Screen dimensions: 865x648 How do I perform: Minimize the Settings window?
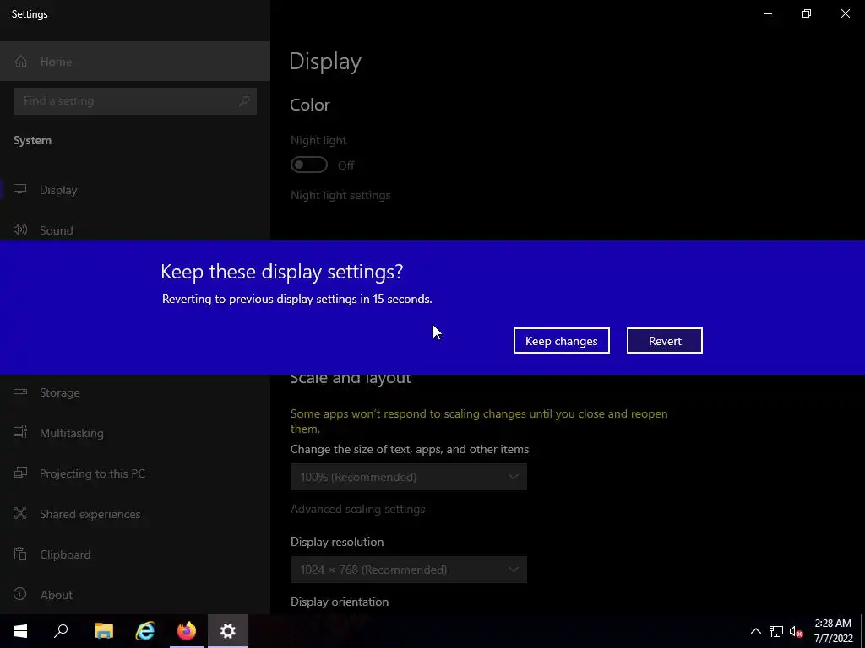(768, 13)
